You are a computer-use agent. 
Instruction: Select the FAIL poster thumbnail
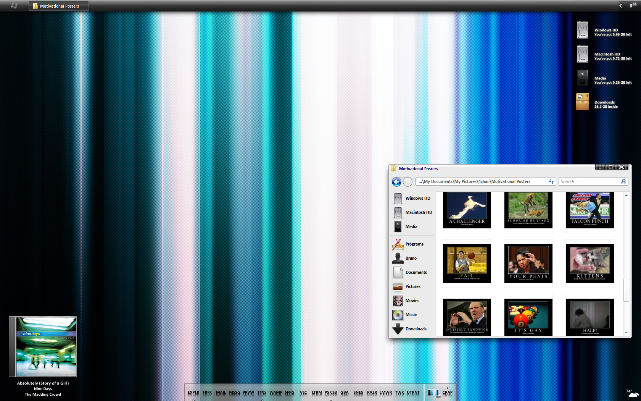tap(467, 264)
